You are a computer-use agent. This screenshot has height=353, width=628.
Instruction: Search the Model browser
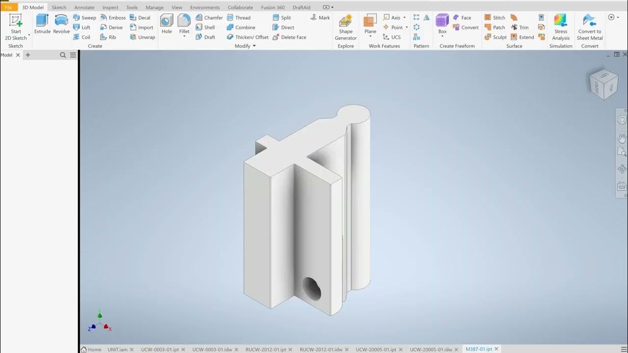click(x=63, y=55)
